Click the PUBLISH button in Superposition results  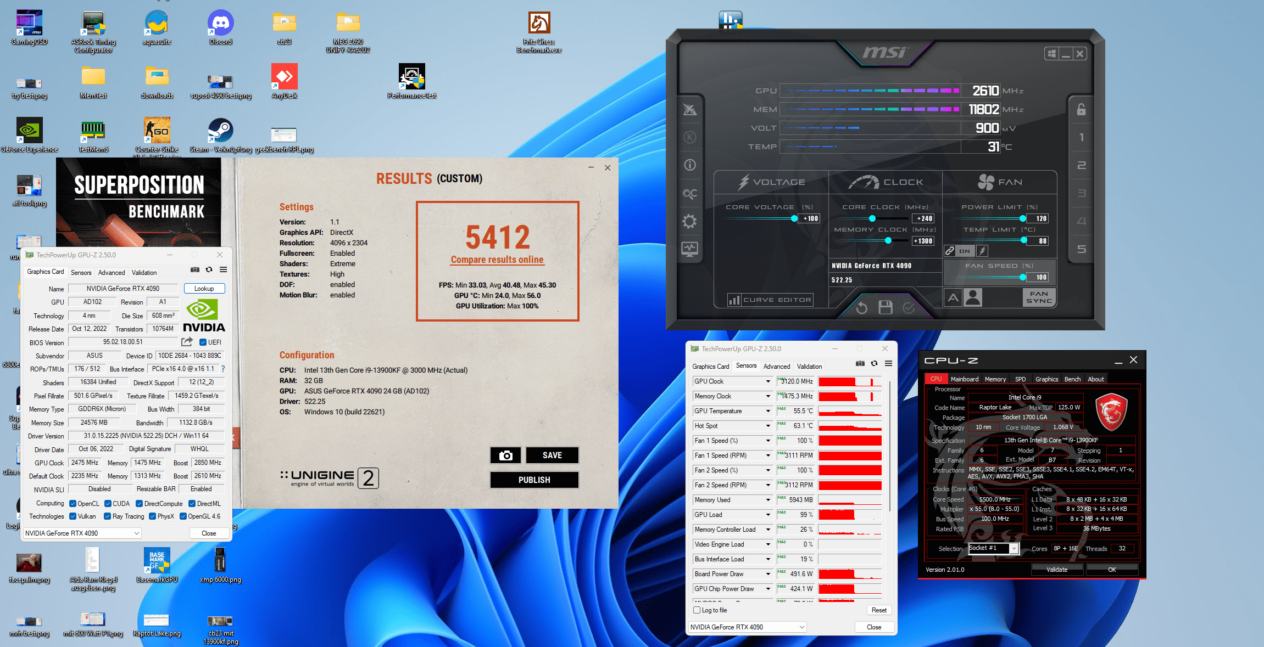534,480
